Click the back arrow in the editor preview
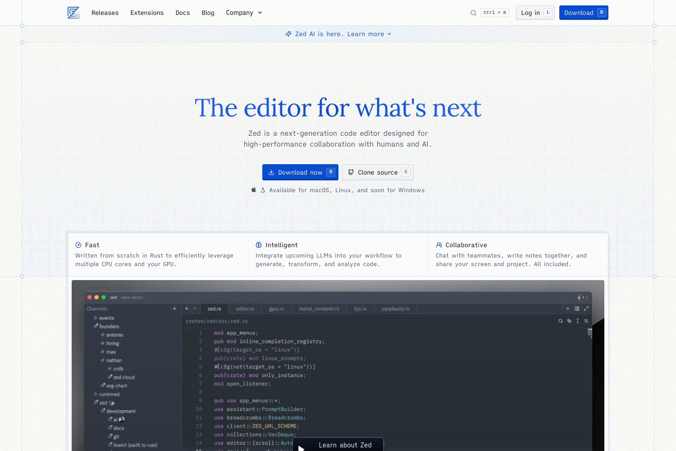The image size is (676, 451). coord(187,308)
